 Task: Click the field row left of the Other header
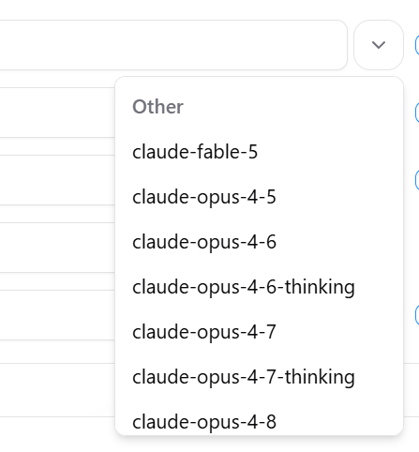pyautogui.click(x=57, y=113)
